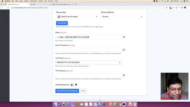This screenshot has height=107, width=190.
Task: Open Spotlight search in menu bar
Action: (x=181, y=1)
